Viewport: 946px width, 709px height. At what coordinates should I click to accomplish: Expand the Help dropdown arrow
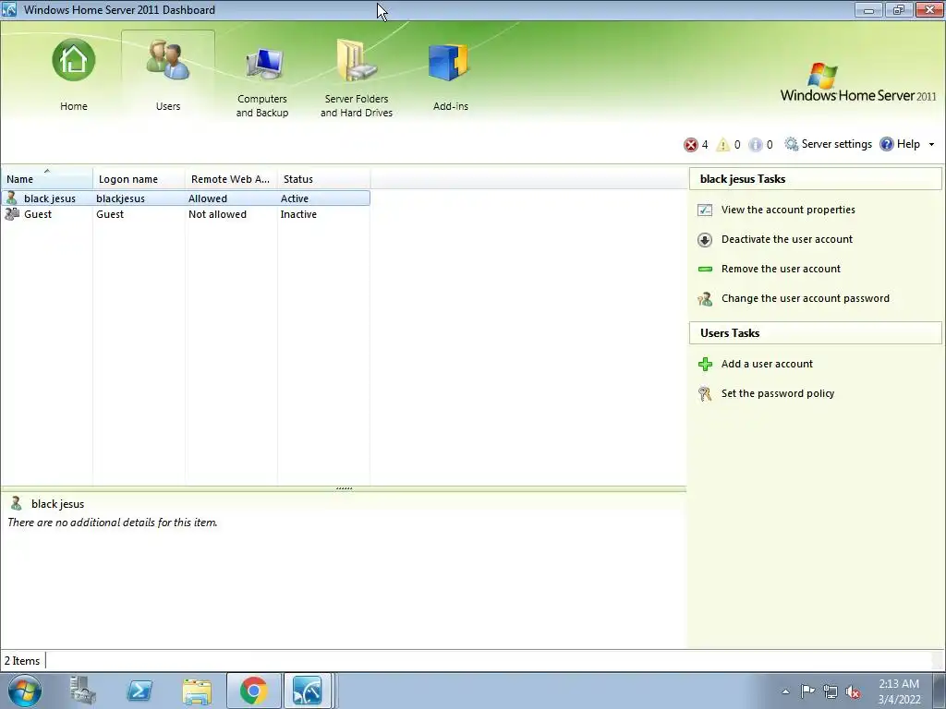click(x=931, y=145)
